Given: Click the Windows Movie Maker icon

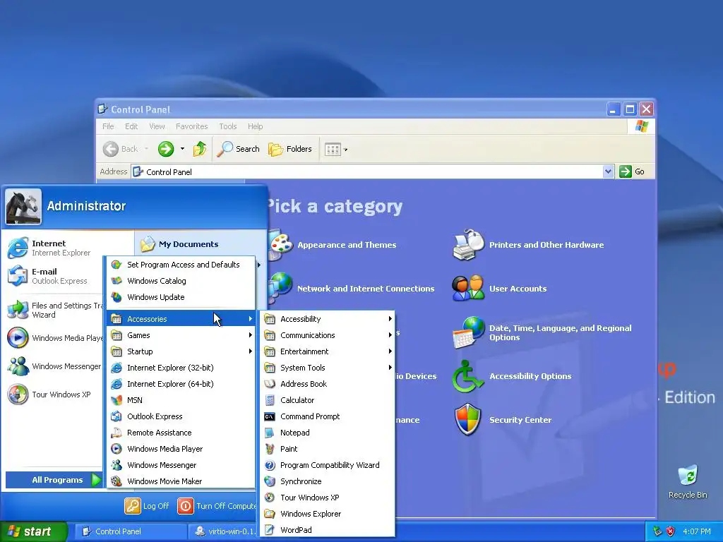Looking at the screenshot, I should [x=116, y=481].
